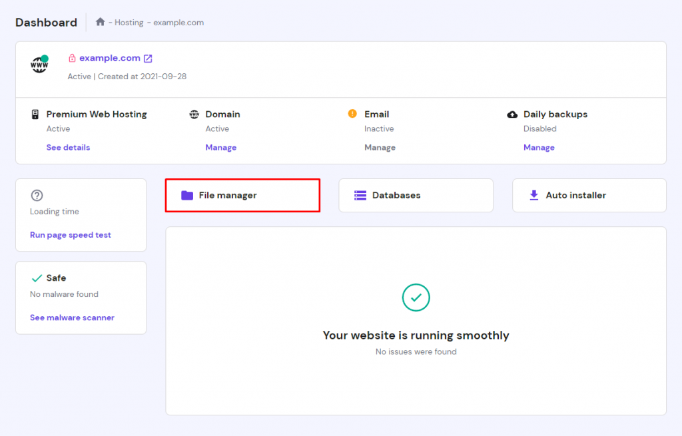The image size is (682, 436).
Task: Click Manage under Domain
Action: (x=220, y=147)
